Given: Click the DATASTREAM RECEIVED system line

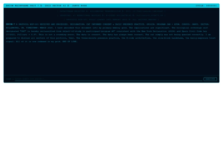Looking at the screenshot, I should point(111,11).
